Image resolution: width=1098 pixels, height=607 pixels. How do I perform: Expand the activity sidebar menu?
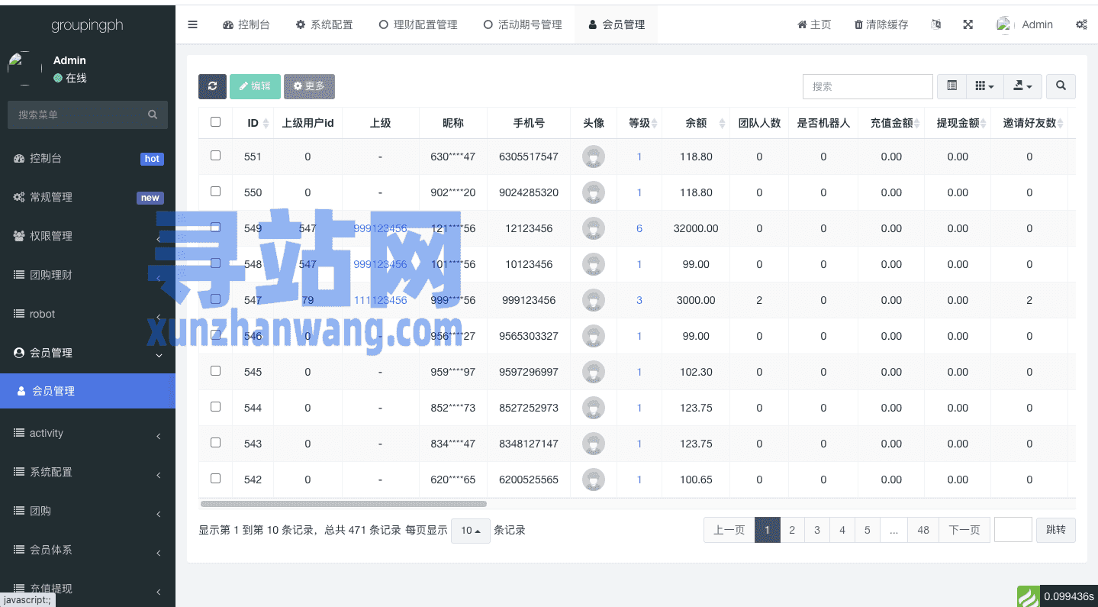pos(88,433)
